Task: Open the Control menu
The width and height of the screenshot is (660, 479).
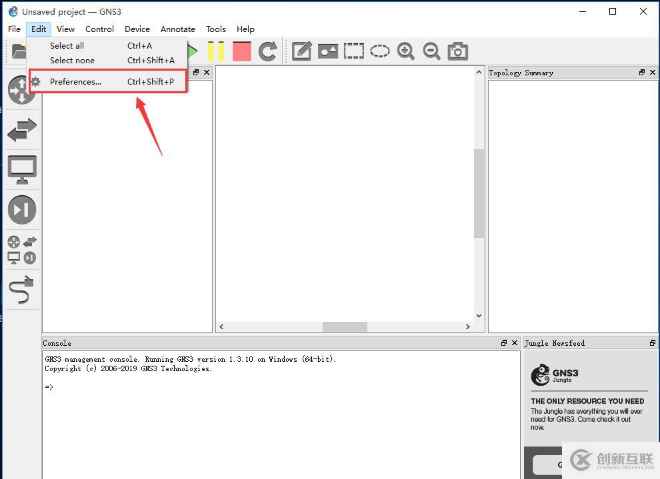Action: tap(99, 29)
